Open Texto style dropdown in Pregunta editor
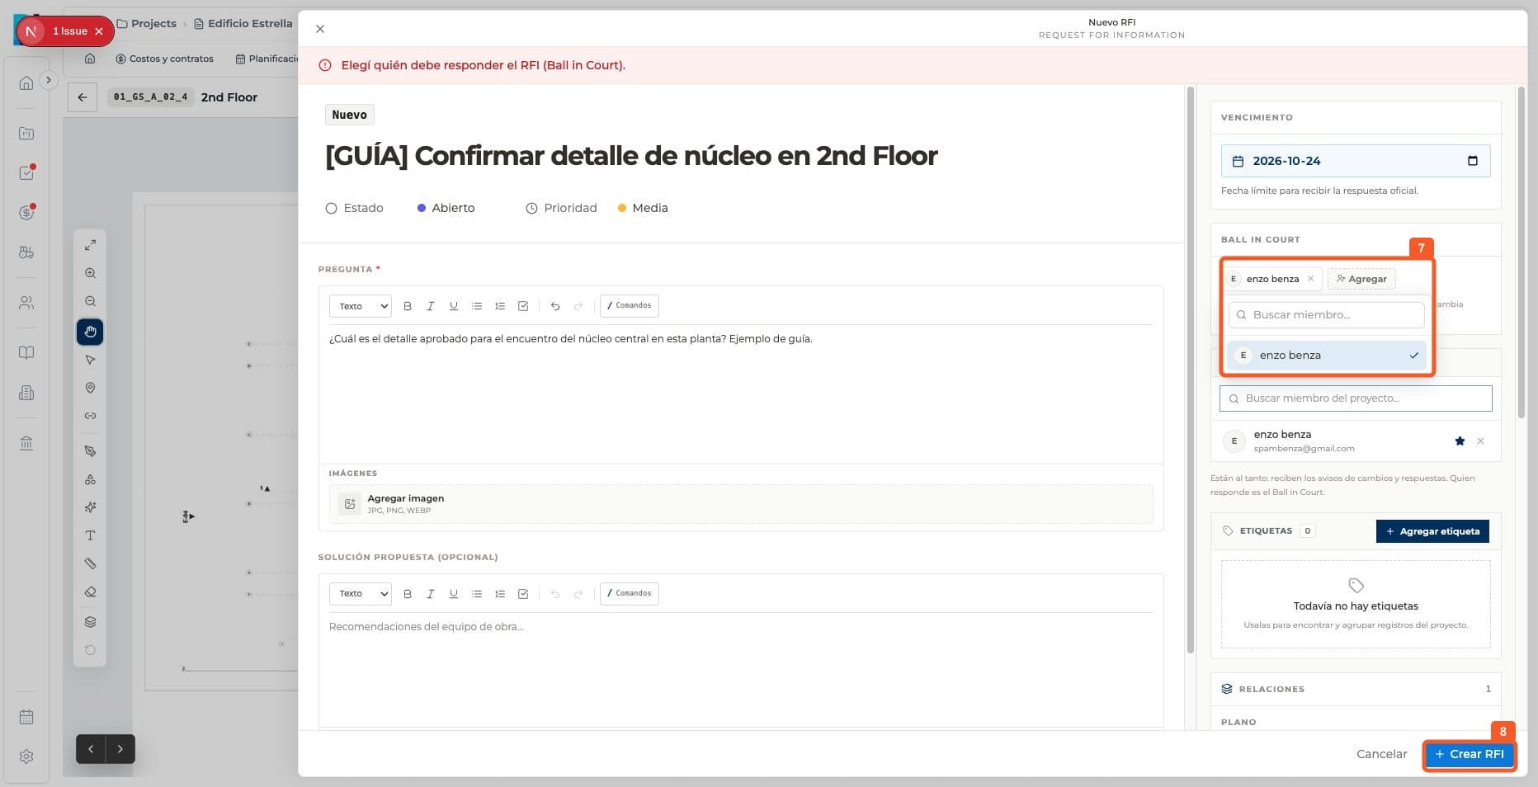This screenshot has height=787, width=1538. tap(360, 306)
